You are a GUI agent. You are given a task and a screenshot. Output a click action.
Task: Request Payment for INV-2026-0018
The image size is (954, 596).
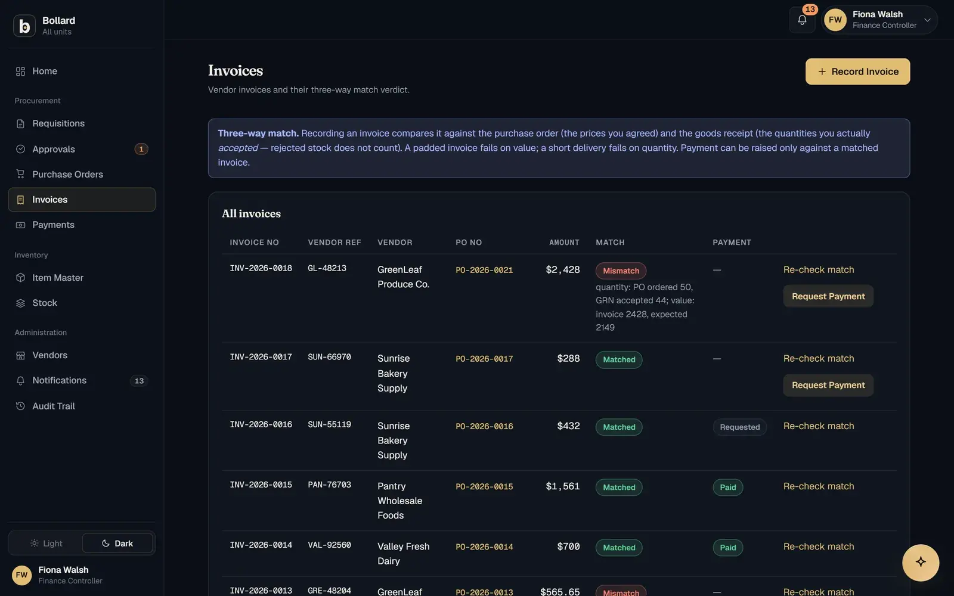(828, 296)
